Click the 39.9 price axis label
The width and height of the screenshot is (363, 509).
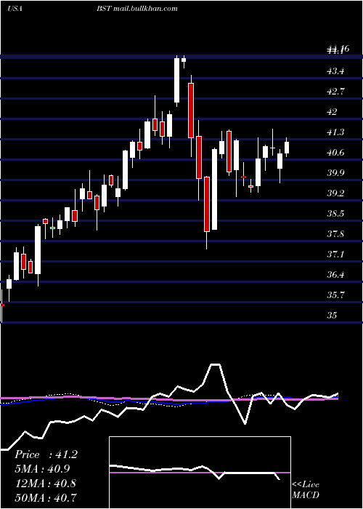click(335, 173)
